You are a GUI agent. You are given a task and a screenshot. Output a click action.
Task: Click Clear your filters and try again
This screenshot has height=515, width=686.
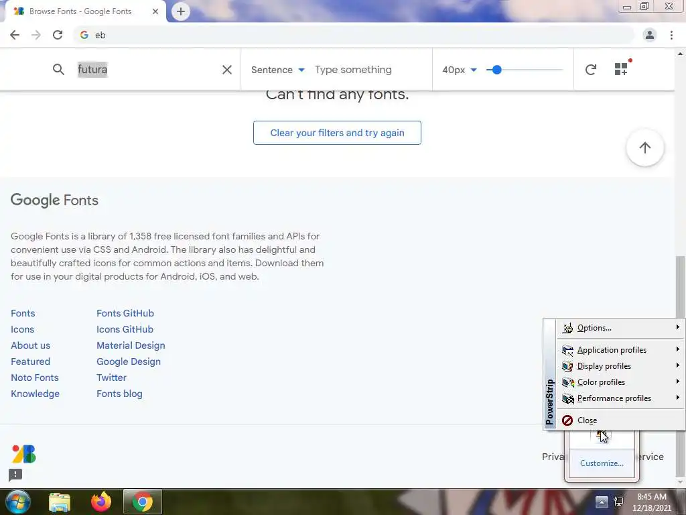coord(337,133)
